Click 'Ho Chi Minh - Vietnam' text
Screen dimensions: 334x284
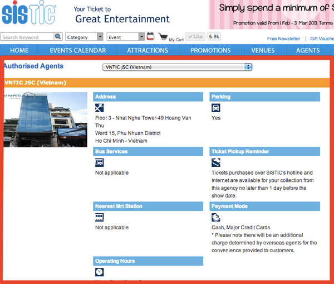click(121, 141)
